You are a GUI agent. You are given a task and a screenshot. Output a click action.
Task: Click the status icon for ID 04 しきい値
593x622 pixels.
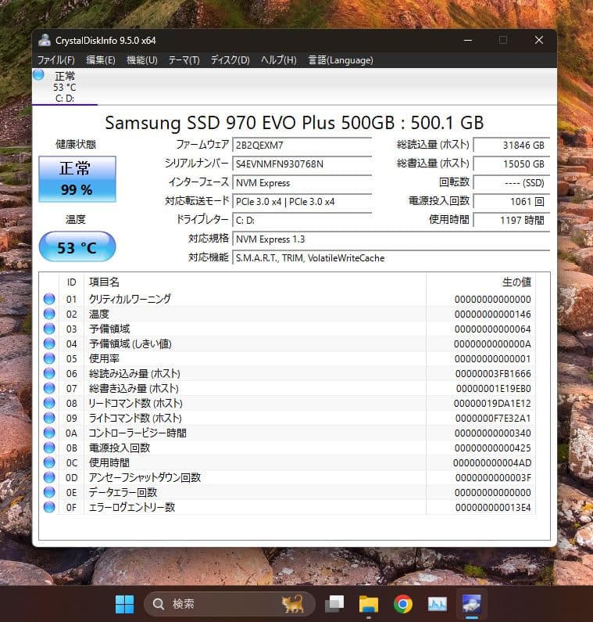(49, 343)
